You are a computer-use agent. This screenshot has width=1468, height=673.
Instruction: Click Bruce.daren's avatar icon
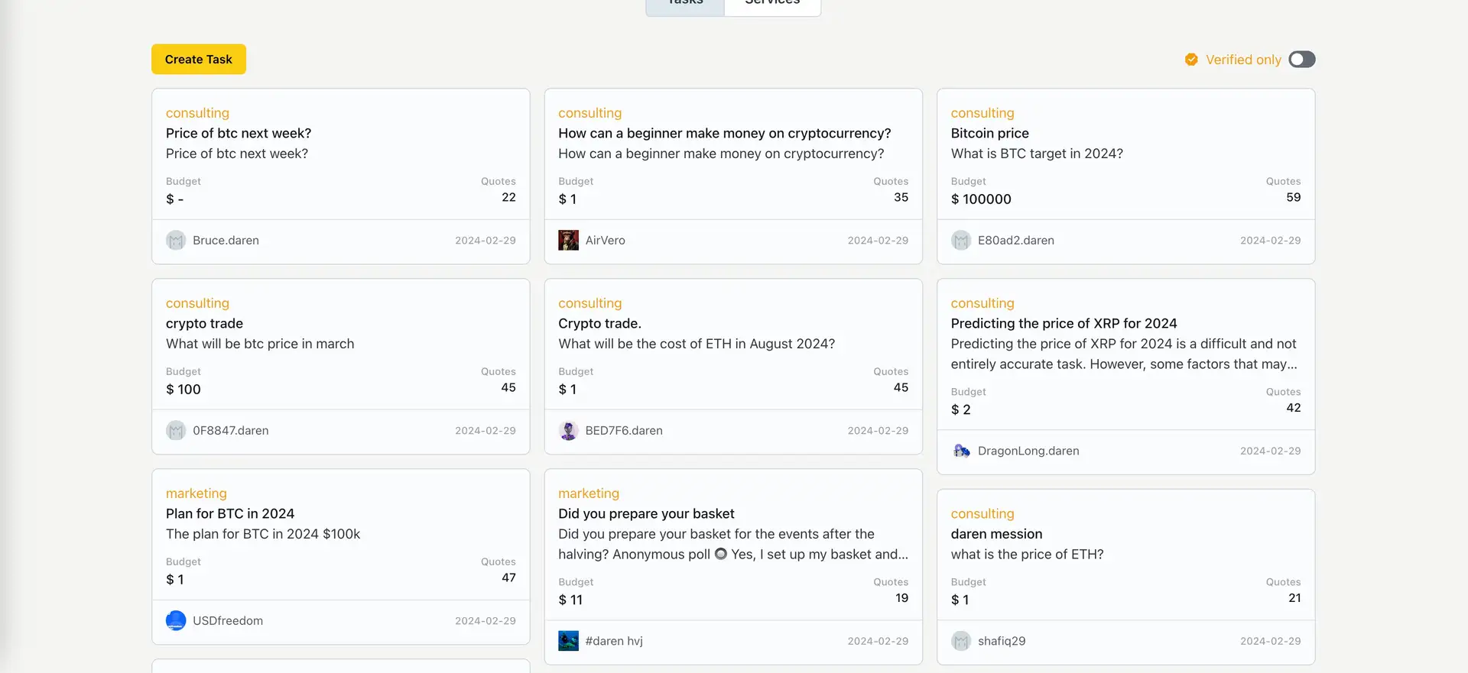tap(176, 241)
